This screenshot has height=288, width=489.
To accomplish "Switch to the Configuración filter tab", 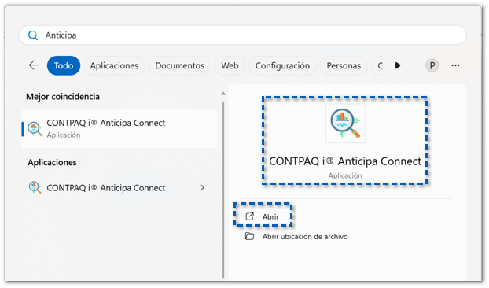I will coord(282,65).
